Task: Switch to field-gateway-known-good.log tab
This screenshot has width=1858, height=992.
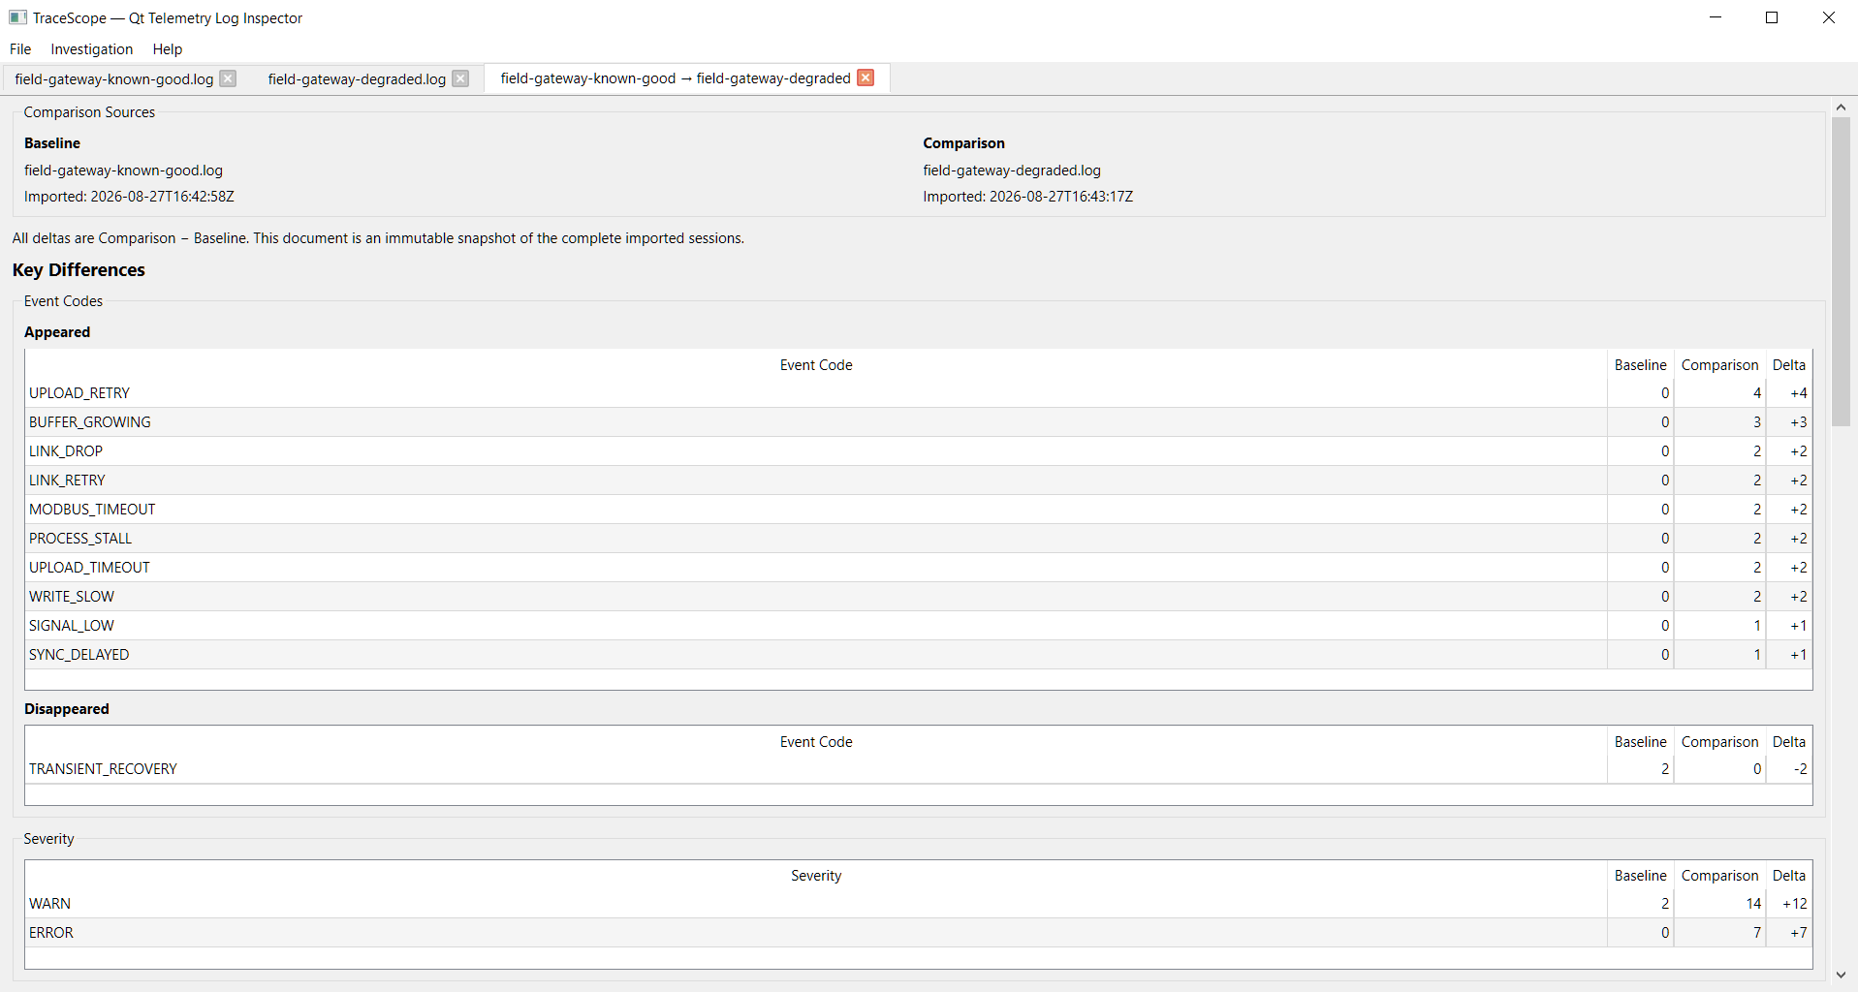Action: 114,79
